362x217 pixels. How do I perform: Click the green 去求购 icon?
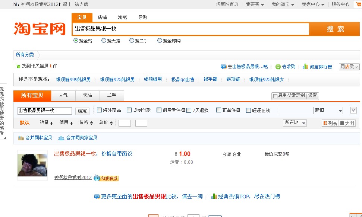pos(278,67)
